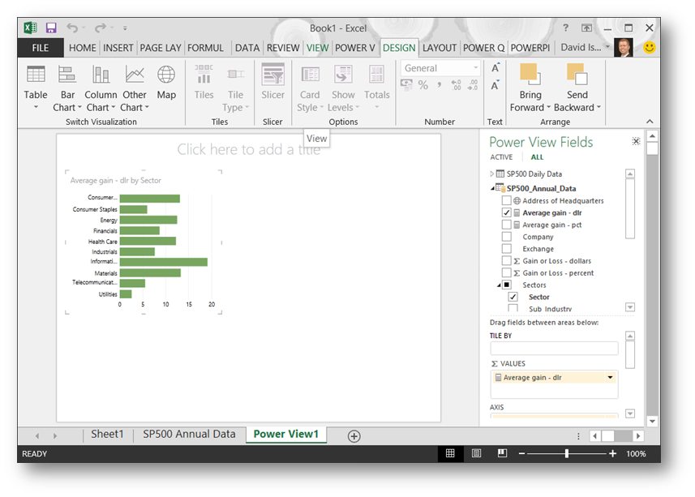This screenshot has height=497, width=695.
Task: Click the Tiles icon in the ribbon
Action: point(204,75)
